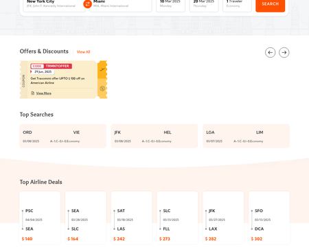Open View More on TRMNTOFFER coupon
The image size is (309, 247).
pyautogui.click(x=44, y=93)
